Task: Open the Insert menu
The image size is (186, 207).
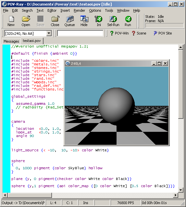Action: click(x=65, y=10)
